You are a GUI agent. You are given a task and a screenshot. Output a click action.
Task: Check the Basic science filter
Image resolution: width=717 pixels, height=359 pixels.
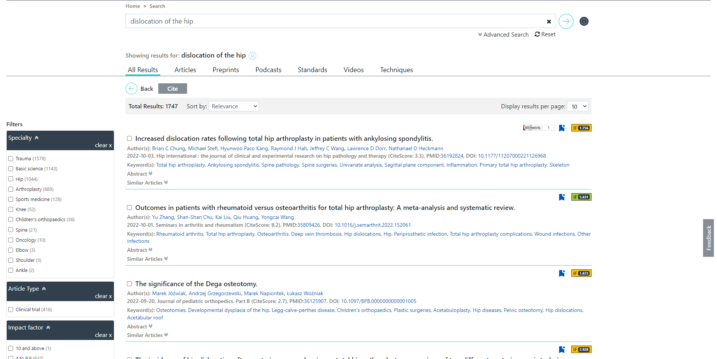(x=11, y=169)
